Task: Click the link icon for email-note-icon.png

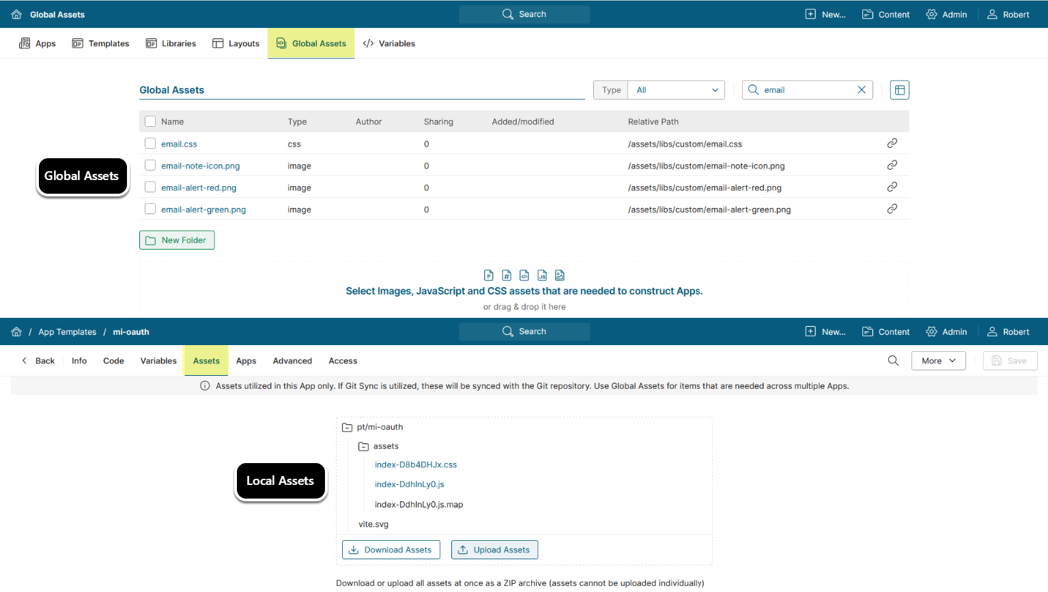Action: pyautogui.click(x=892, y=165)
